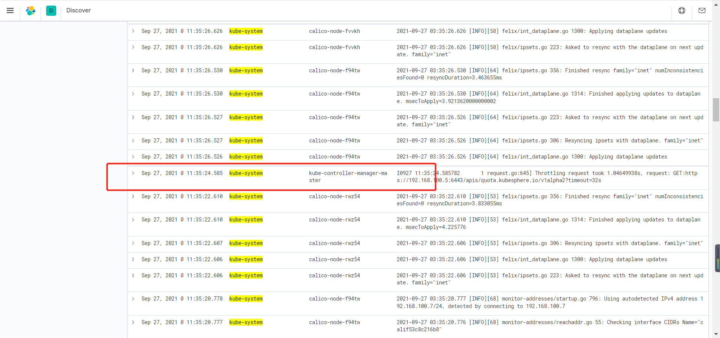
Task: Expand the 11:35:26.527 Resyncing ipsets row
Action: pyautogui.click(x=133, y=141)
